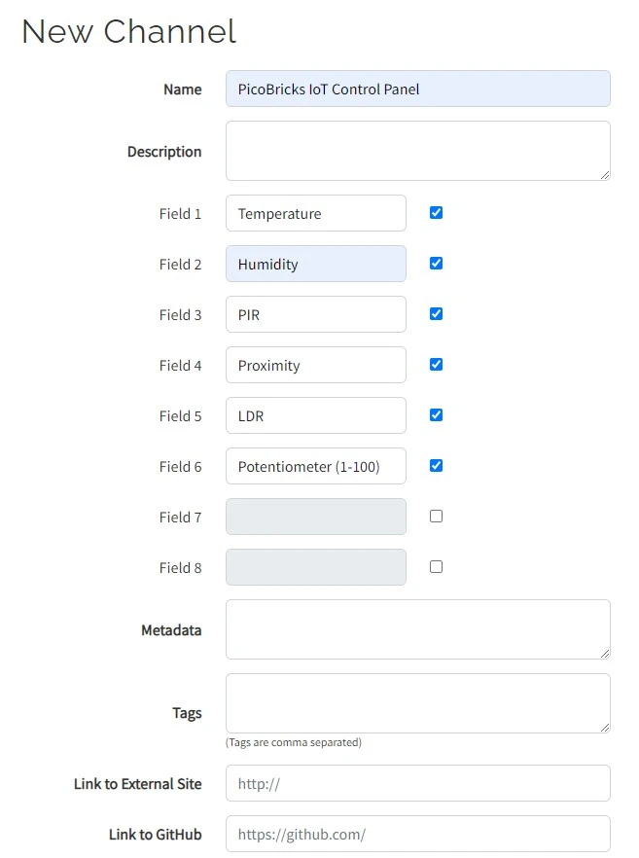
Task: Disable the Field 3 PIR checkbox
Action: [436, 313]
